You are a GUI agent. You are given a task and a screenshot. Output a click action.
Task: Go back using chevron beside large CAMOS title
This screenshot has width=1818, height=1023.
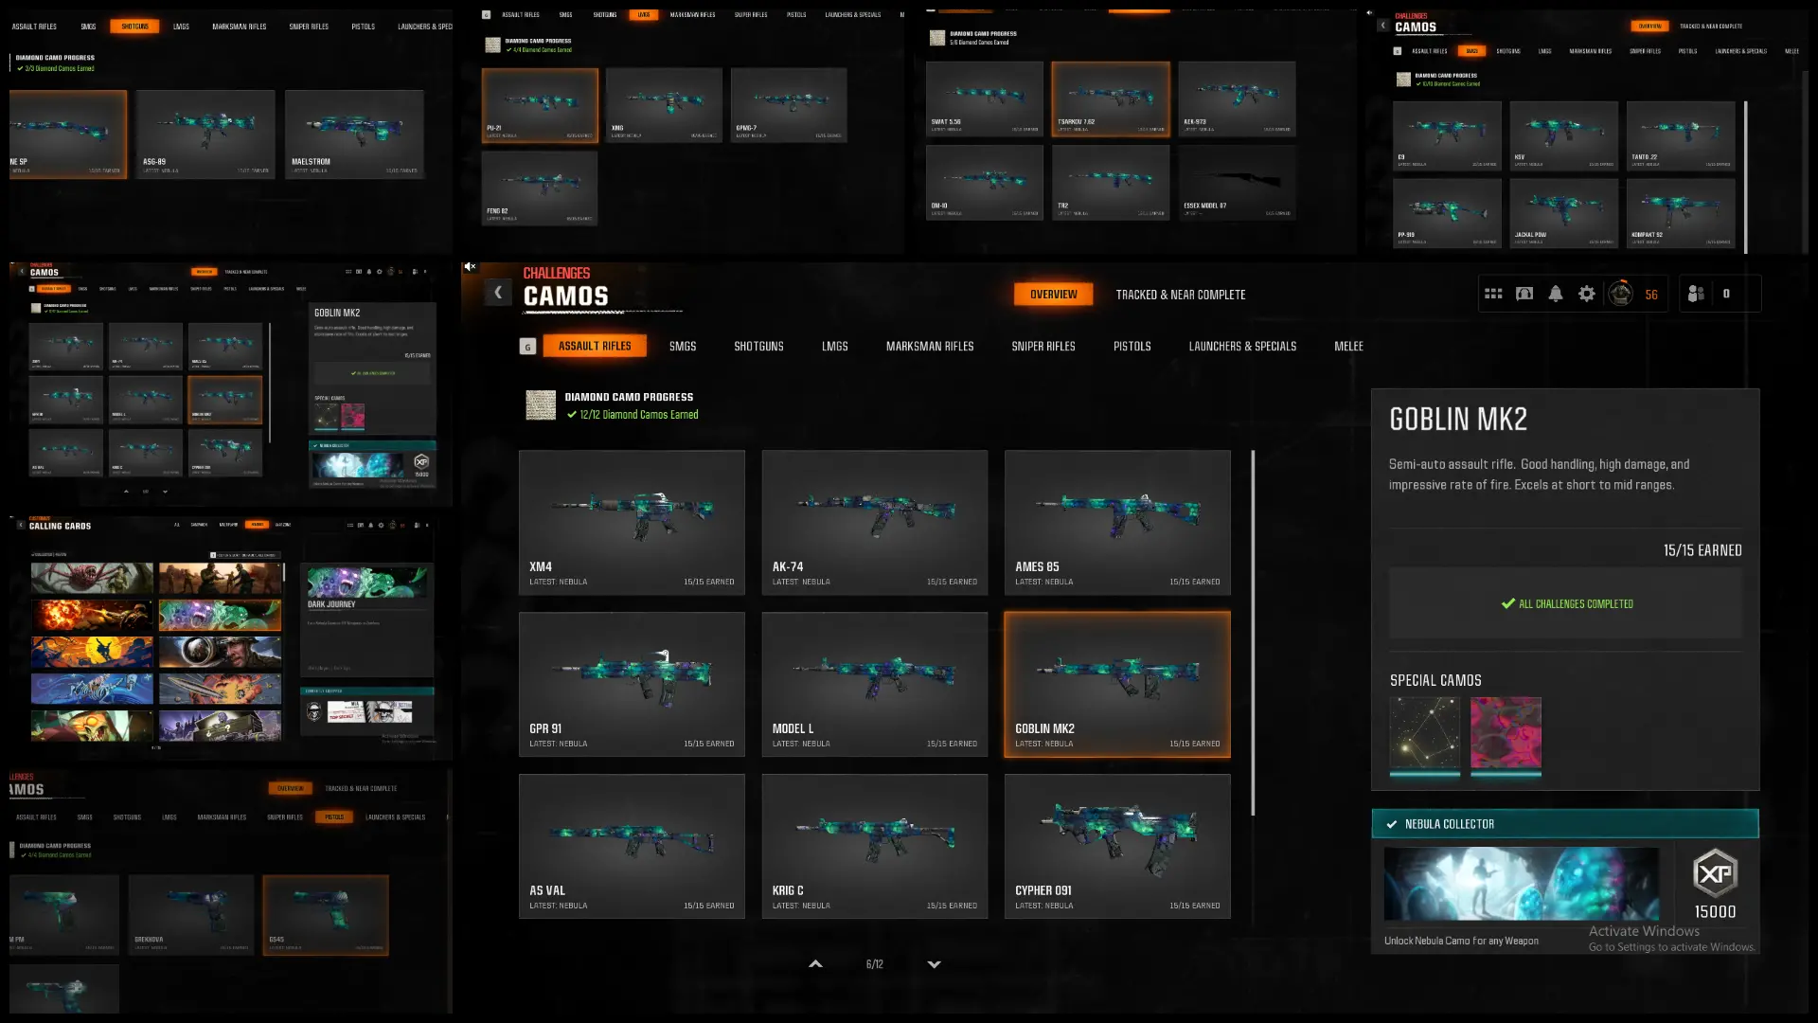pyautogui.click(x=498, y=293)
